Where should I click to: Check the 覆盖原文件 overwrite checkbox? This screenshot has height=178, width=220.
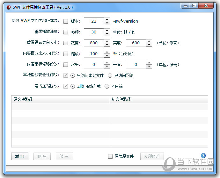110,156
